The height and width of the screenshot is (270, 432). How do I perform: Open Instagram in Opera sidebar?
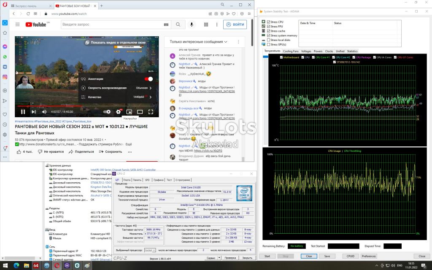[5, 77]
